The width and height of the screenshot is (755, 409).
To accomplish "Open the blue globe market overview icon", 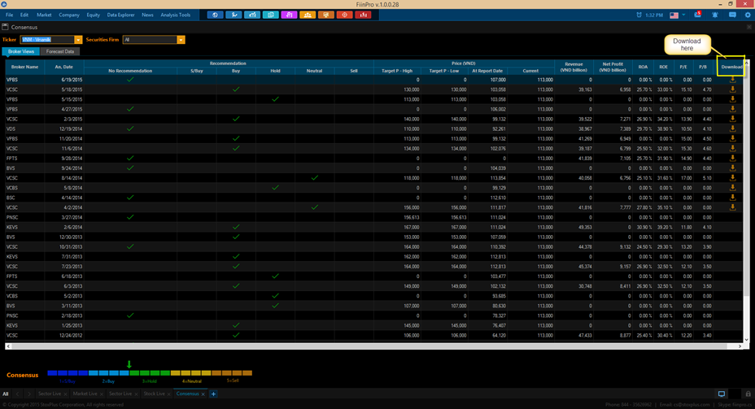I will pyautogui.click(x=215, y=15).
